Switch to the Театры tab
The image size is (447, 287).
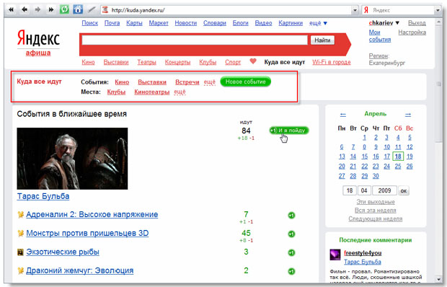[x=146, y=62]
